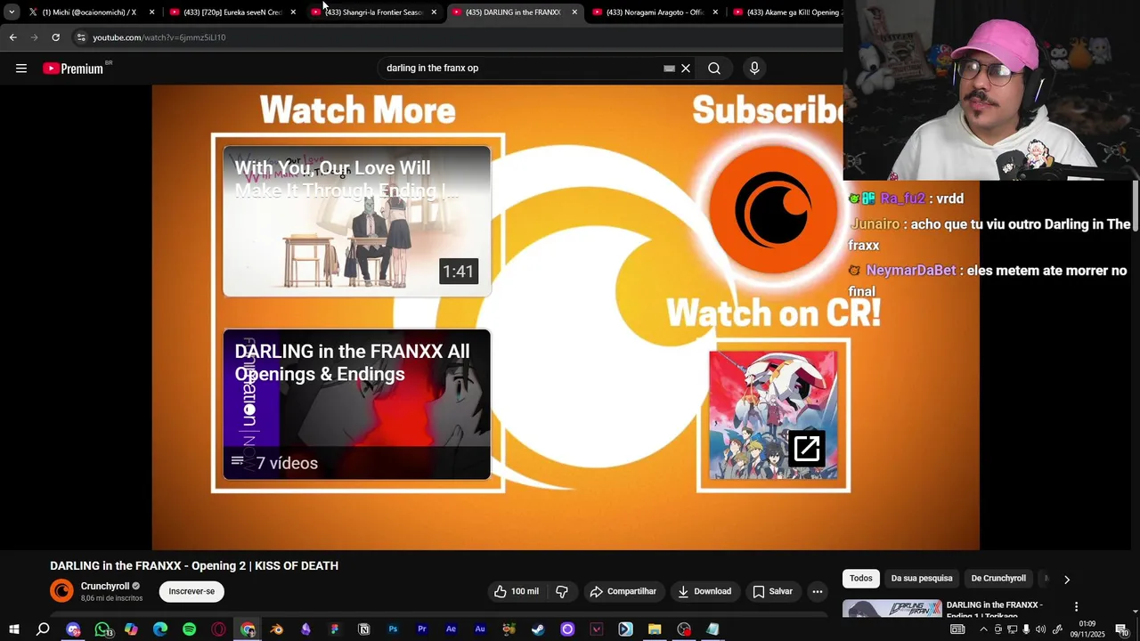Open Windows taskbar search
The image size is (1140, 641).
pos(43,629)
